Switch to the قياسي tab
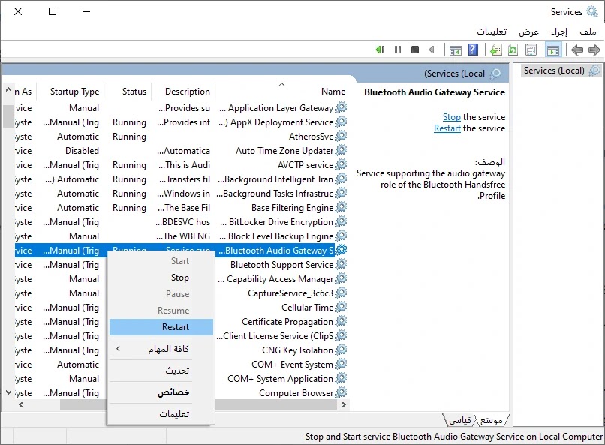This screenshot has height=445, width=605. [460, 420]
